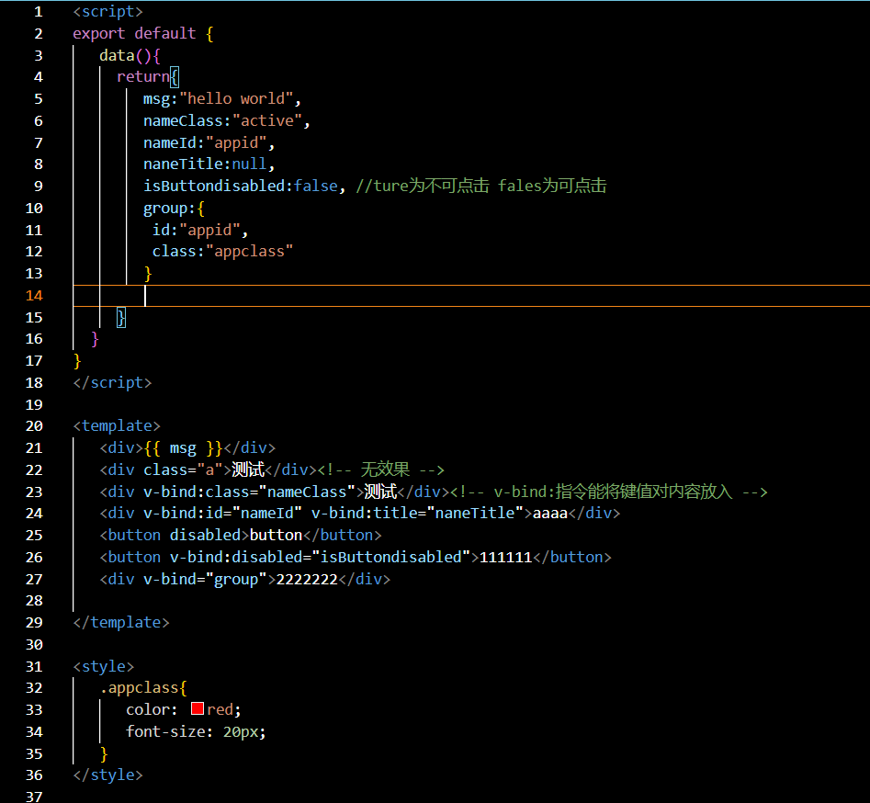Click the closing </script> tag

[x=112, y=382]
